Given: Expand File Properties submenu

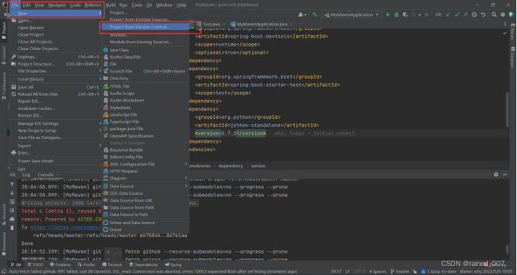Looking at the screenshot, I should pos(56,71).
